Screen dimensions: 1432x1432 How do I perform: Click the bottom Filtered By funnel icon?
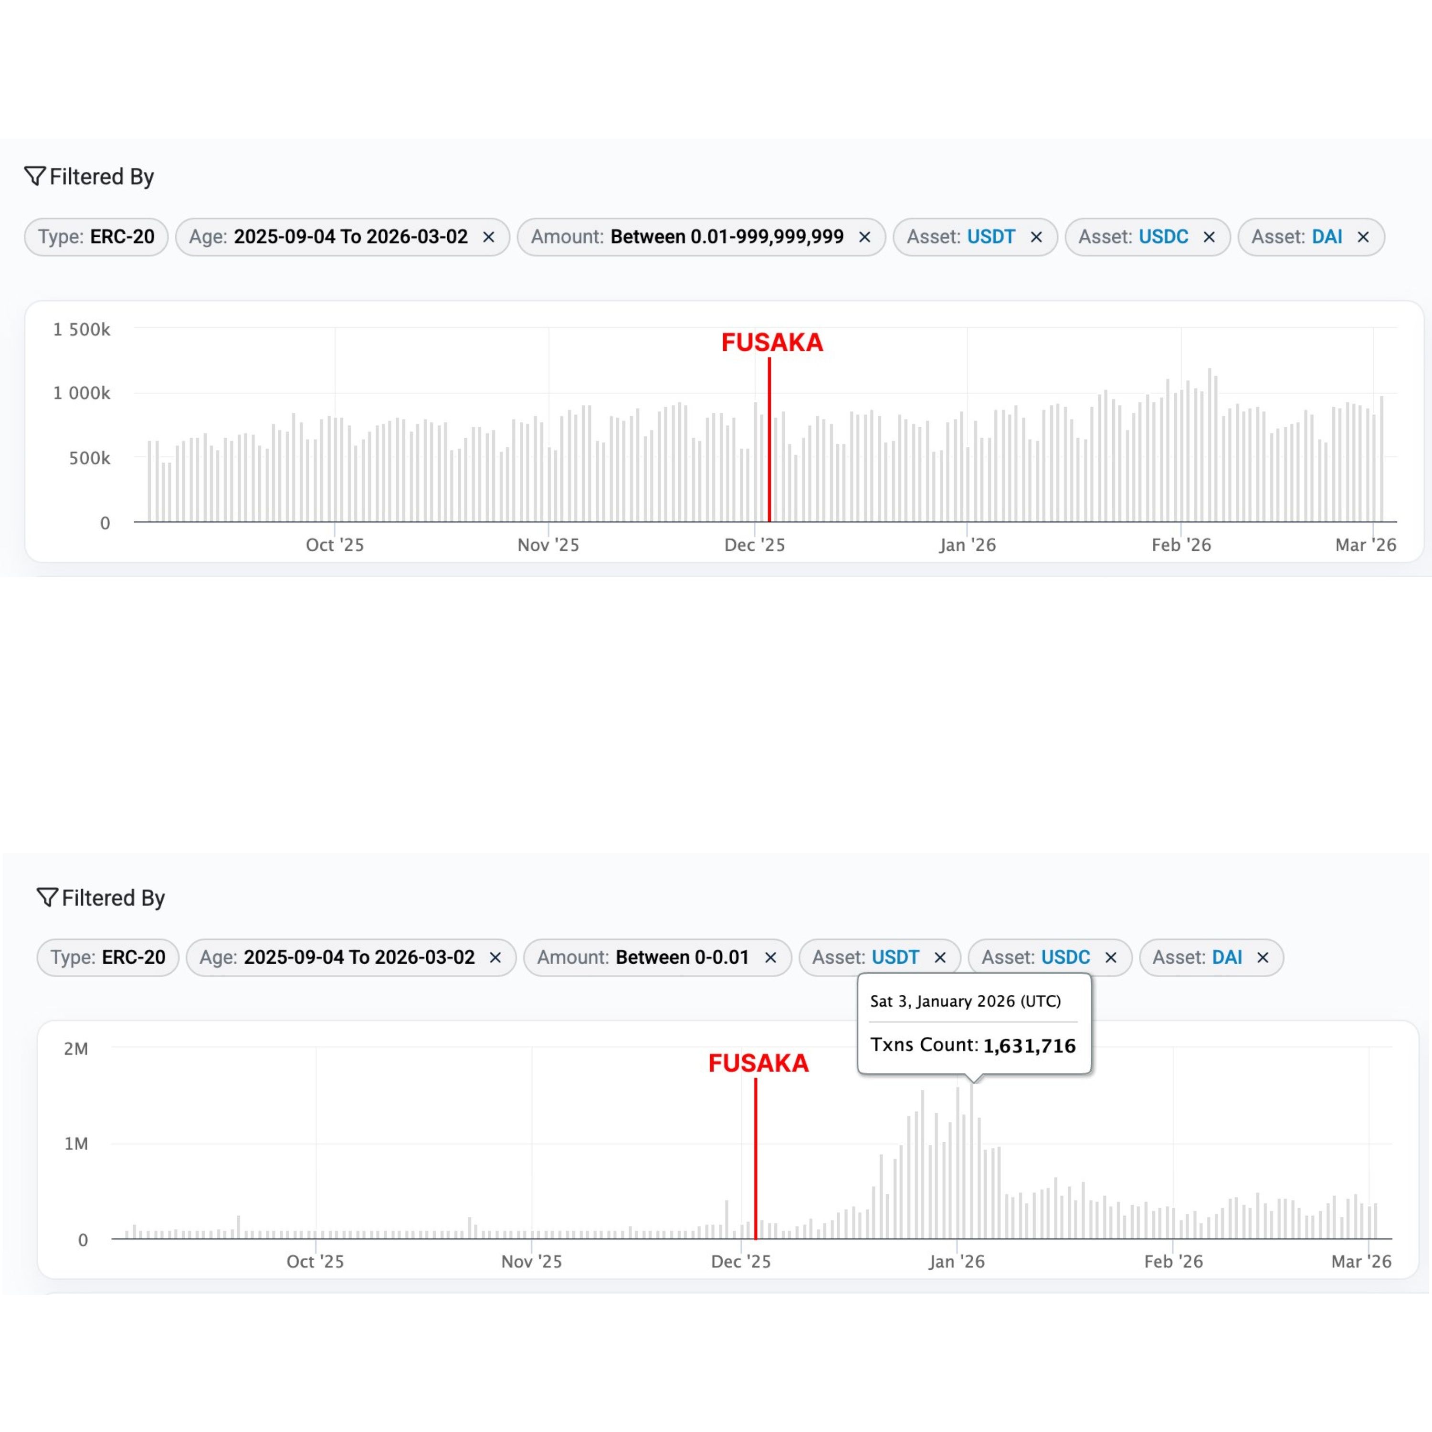[x=47, y=897]
